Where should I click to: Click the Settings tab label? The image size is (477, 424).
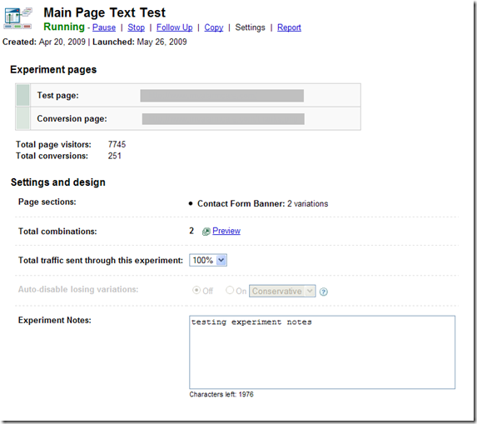click(x=250, y=27)
